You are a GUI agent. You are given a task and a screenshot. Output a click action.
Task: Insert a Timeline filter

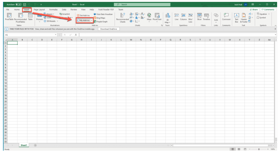click(207, 17)
